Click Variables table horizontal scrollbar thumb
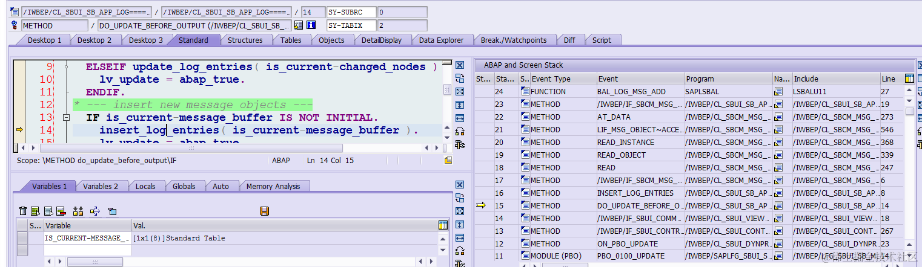This screenshot has width=922, height=267. click(x=95, y=262)
